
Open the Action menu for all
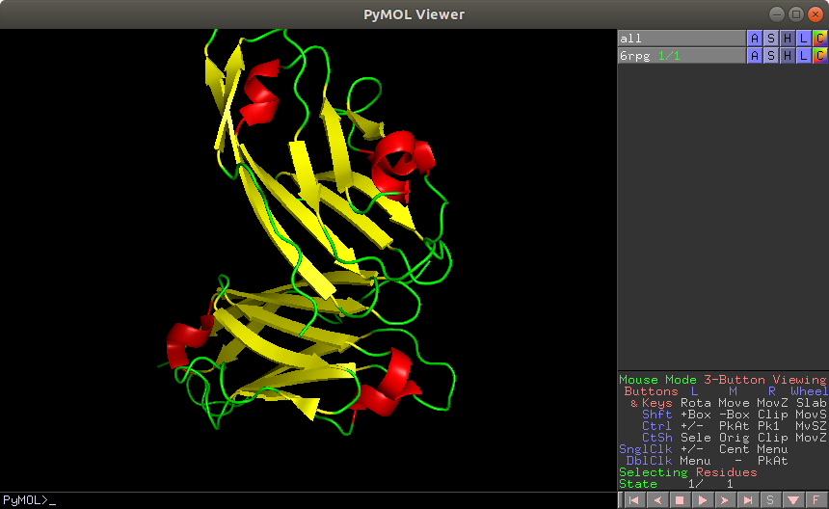[x=754, y=39]
